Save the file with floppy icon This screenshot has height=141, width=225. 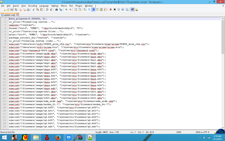12,10
